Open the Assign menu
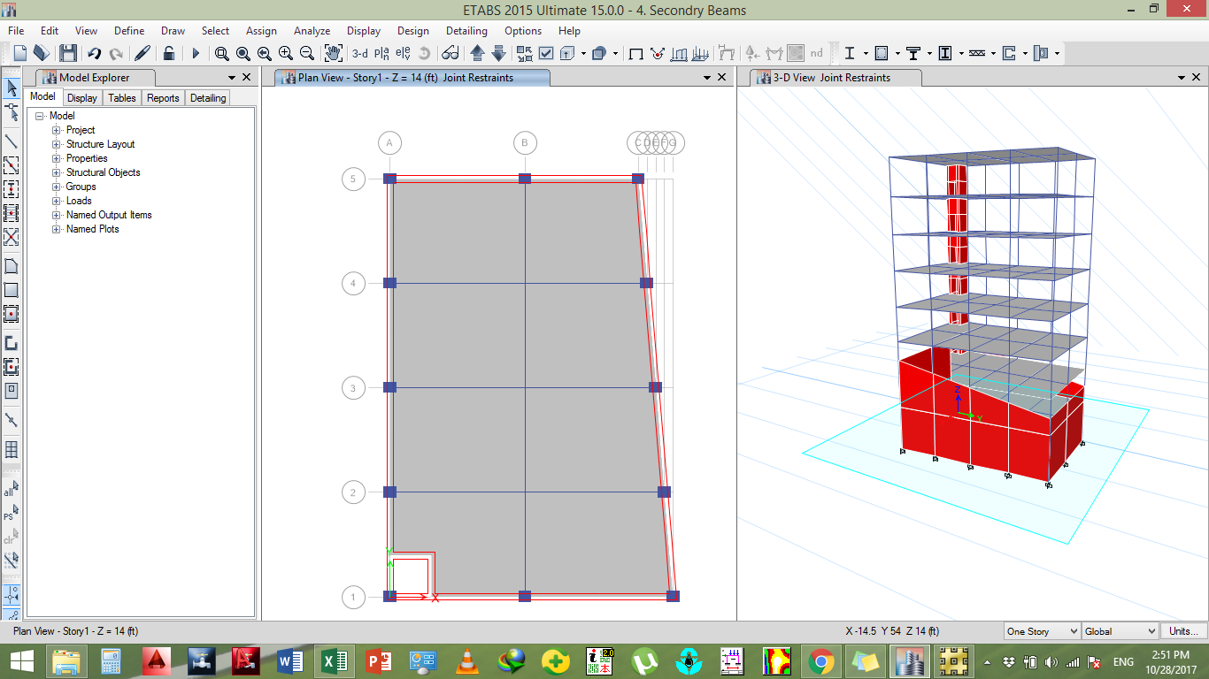This screenshot has width=1209, height=679. [261, 31]
